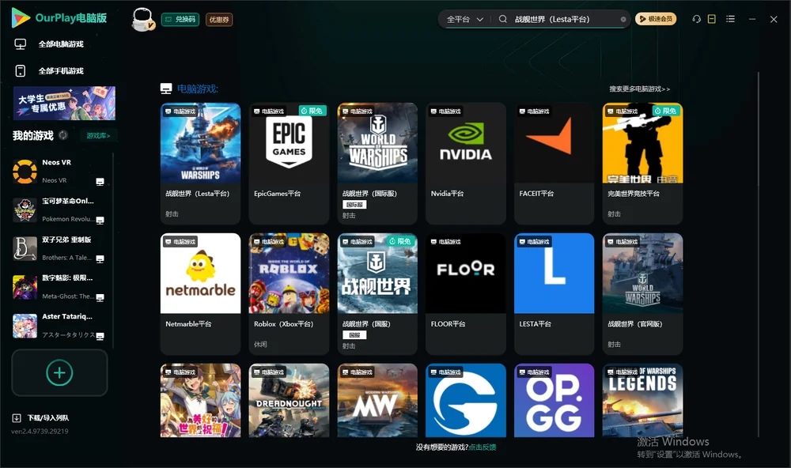Click the 国际服 tag label

pos(354,204)
